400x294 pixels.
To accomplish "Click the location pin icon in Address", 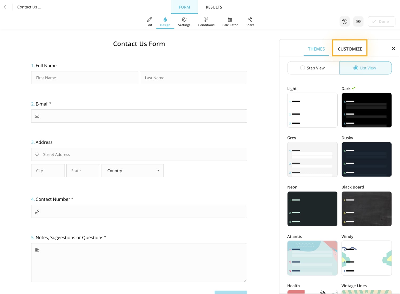I will [37, 155].
